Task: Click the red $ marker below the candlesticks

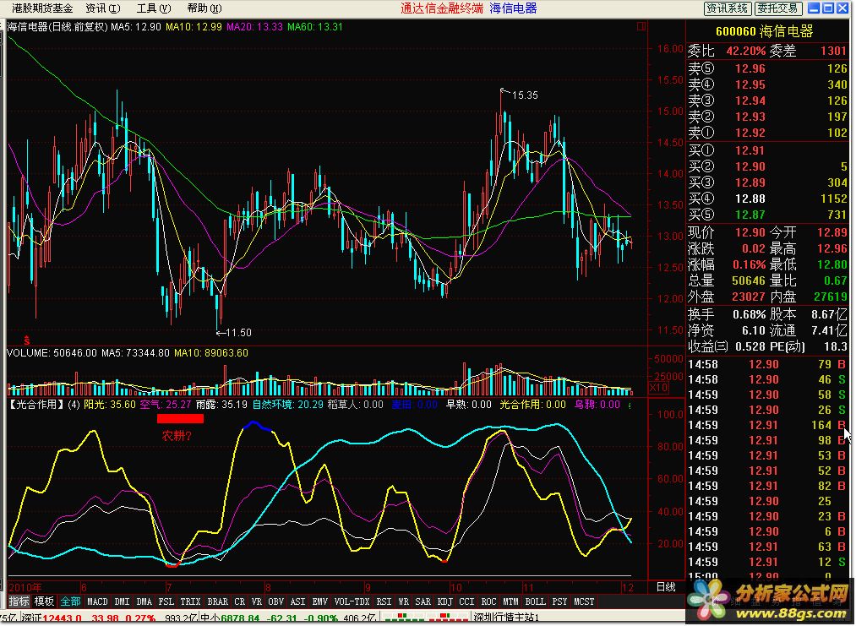Action: click(x=27, y=340)
